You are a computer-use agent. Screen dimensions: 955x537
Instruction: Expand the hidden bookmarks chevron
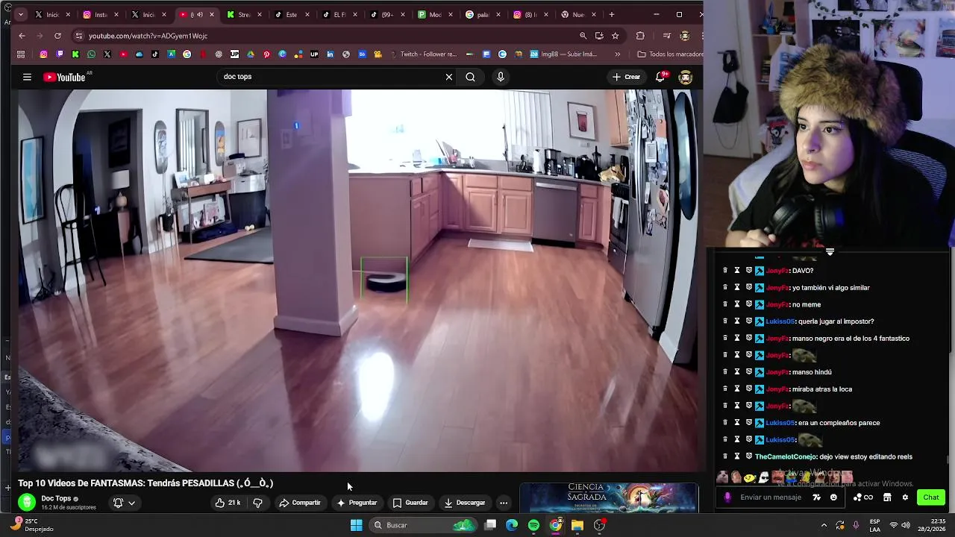click(x=617, y=54)
